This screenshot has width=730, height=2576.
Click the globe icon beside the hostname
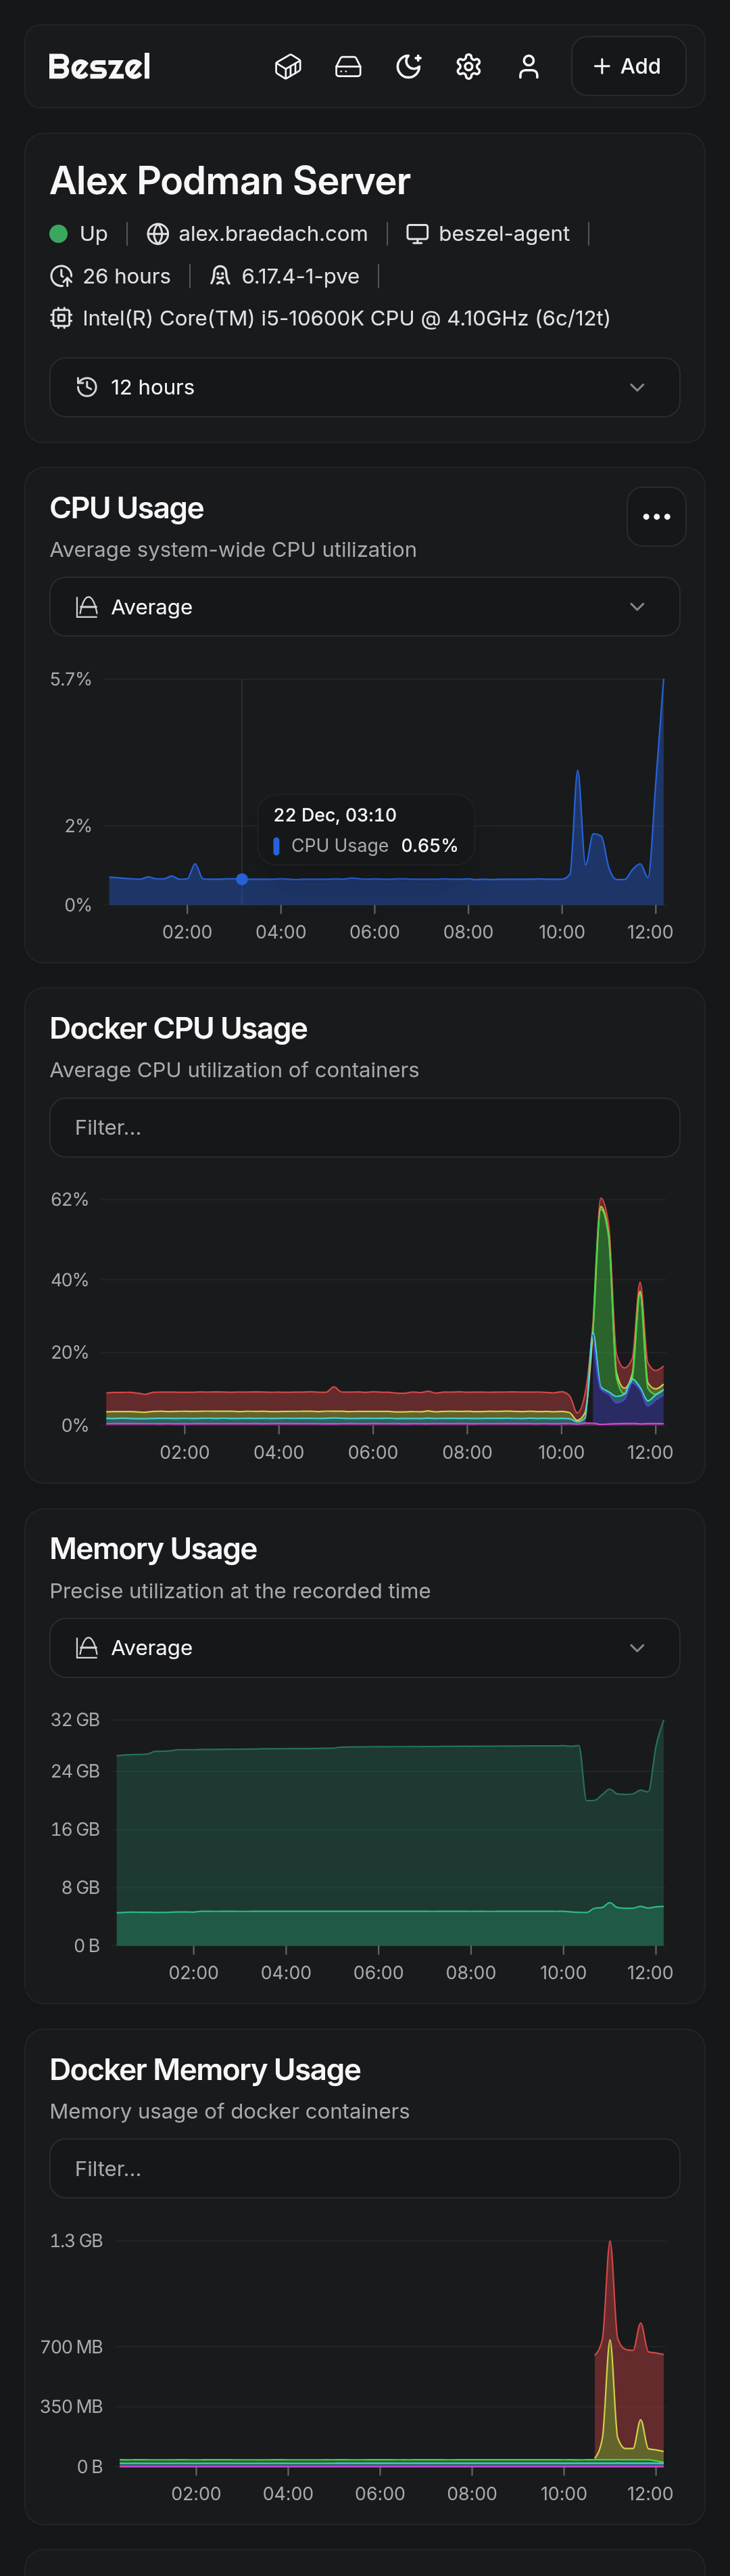tap(157, 234)
